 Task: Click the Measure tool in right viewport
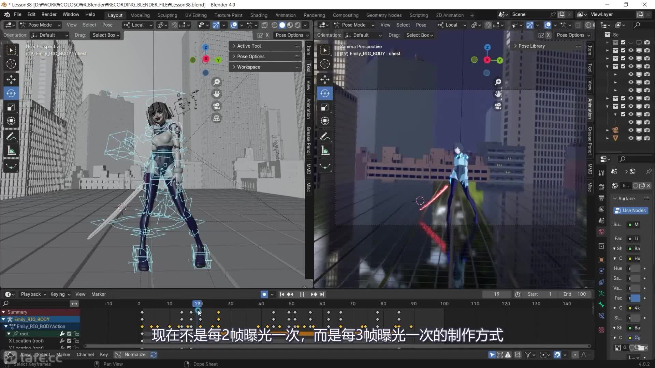(x=325, y=151)
